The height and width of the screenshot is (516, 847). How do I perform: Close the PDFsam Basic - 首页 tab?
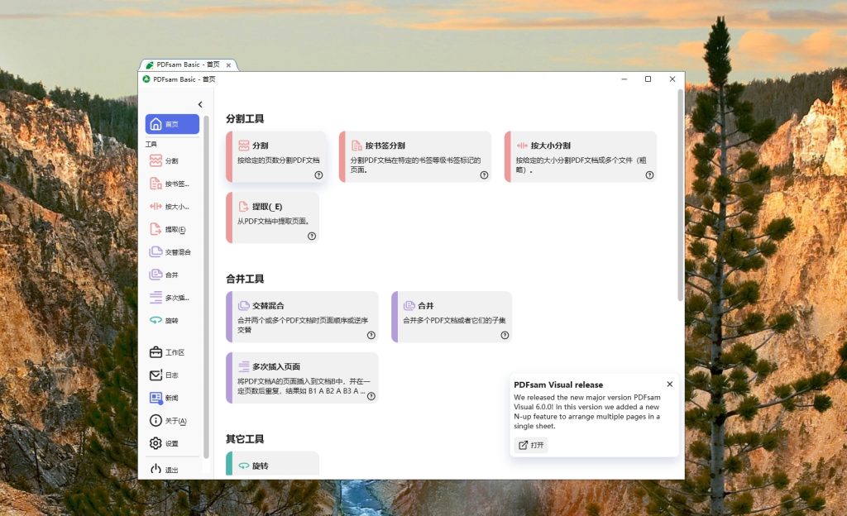tap(228, 65)
